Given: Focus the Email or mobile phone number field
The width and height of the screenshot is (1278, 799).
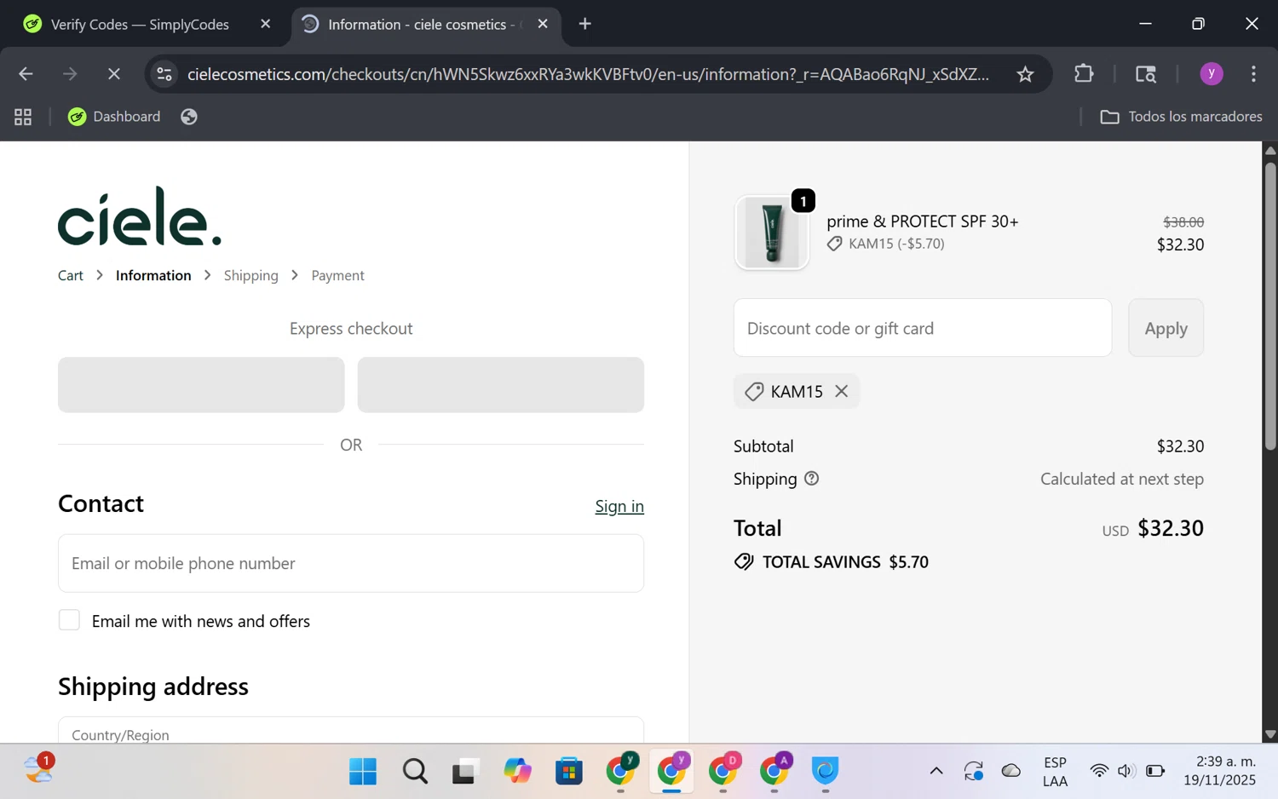Looking at the screenshot, I should tap(351, 563).
